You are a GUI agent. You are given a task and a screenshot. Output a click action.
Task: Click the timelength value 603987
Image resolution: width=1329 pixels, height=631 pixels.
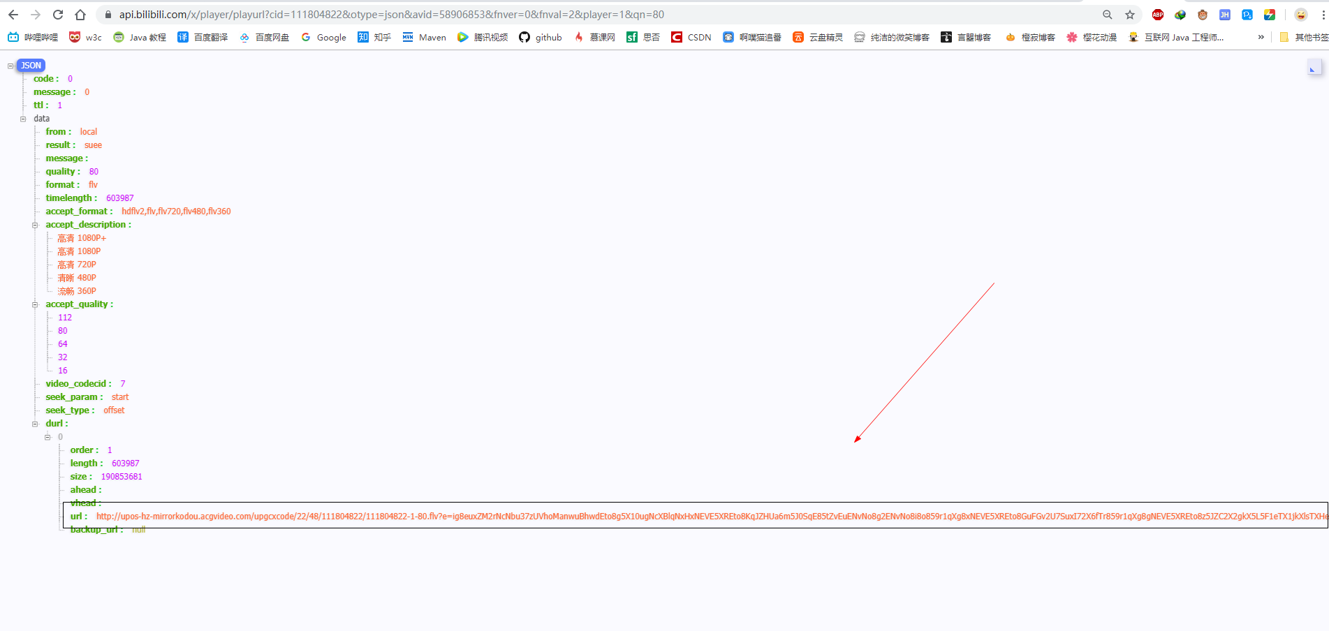coord(120,198)
